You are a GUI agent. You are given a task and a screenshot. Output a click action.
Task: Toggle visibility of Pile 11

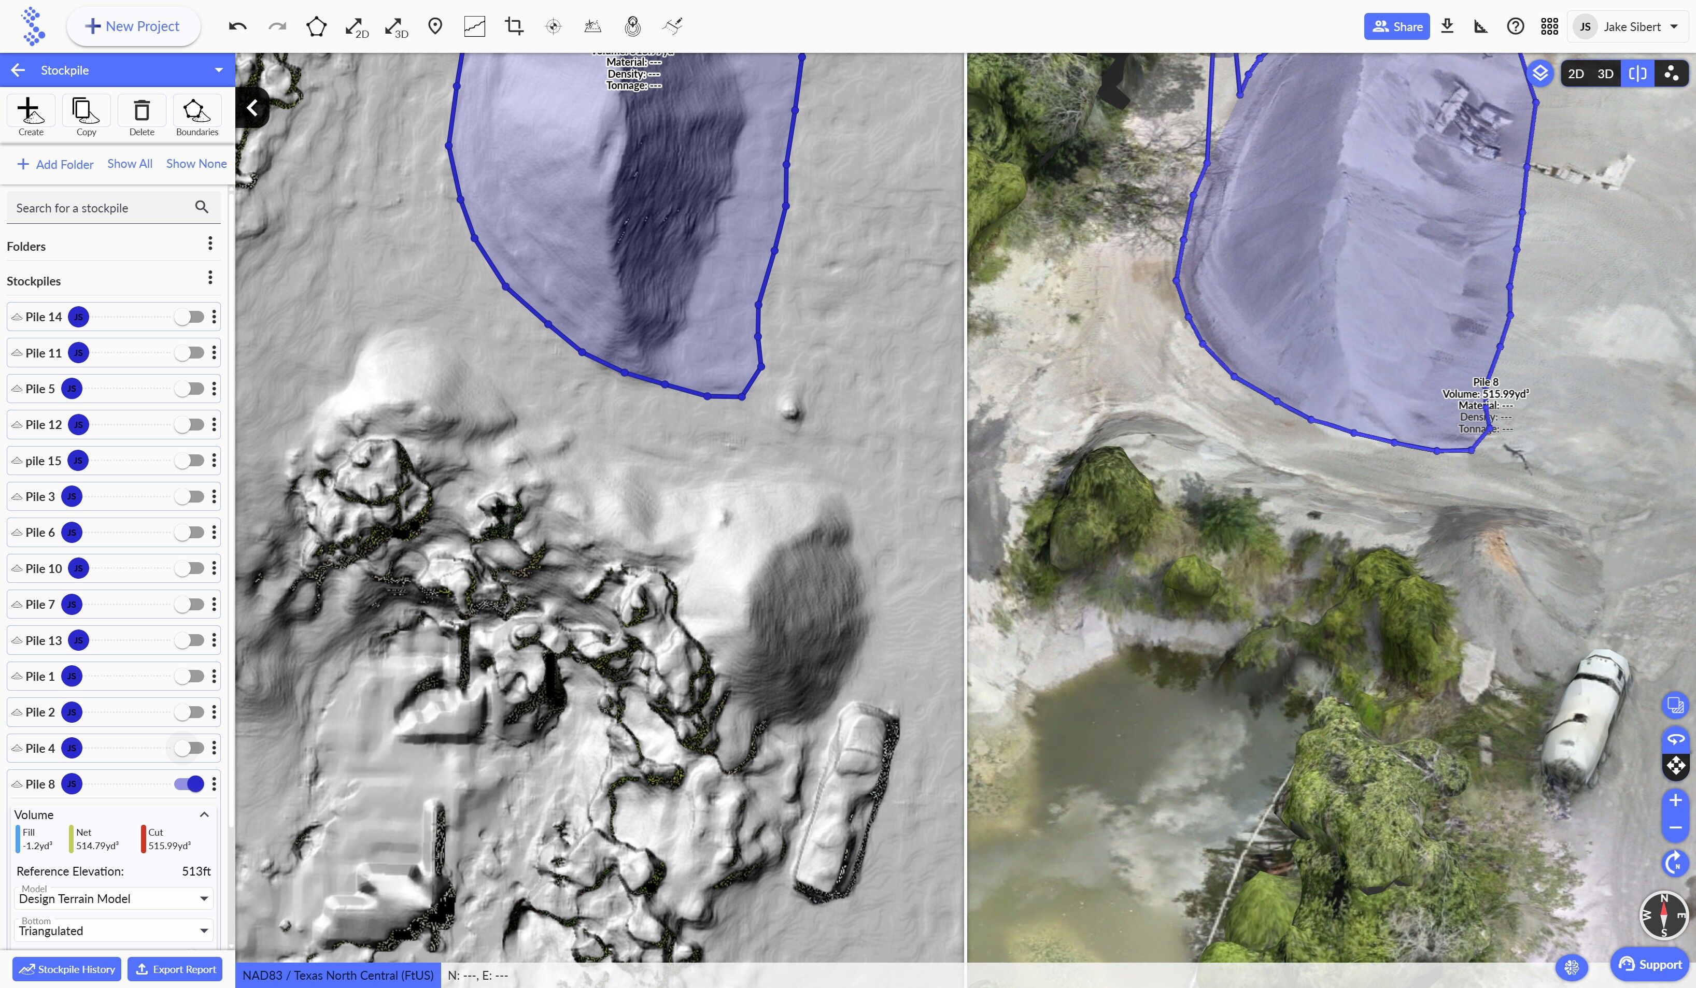[189, 352]
